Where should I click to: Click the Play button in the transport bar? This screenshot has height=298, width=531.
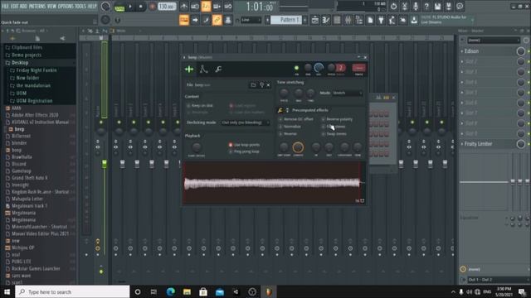[x=130, y=7]
